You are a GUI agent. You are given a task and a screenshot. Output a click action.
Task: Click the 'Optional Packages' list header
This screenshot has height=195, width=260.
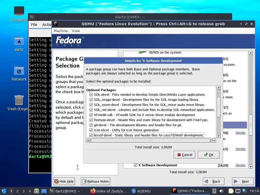tap(101, 90)
